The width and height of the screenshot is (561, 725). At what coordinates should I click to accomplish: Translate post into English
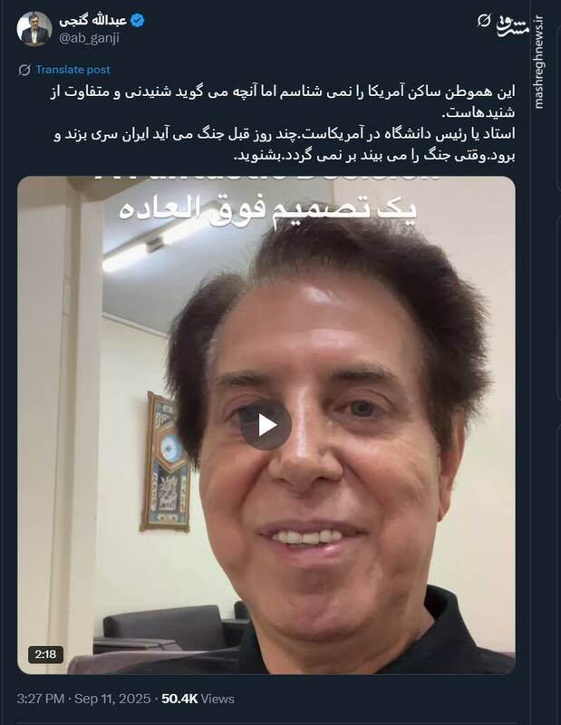click(73, 70)
